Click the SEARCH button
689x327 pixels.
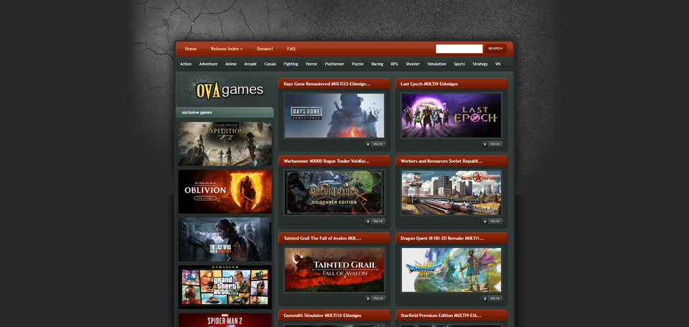click(495, 49)
